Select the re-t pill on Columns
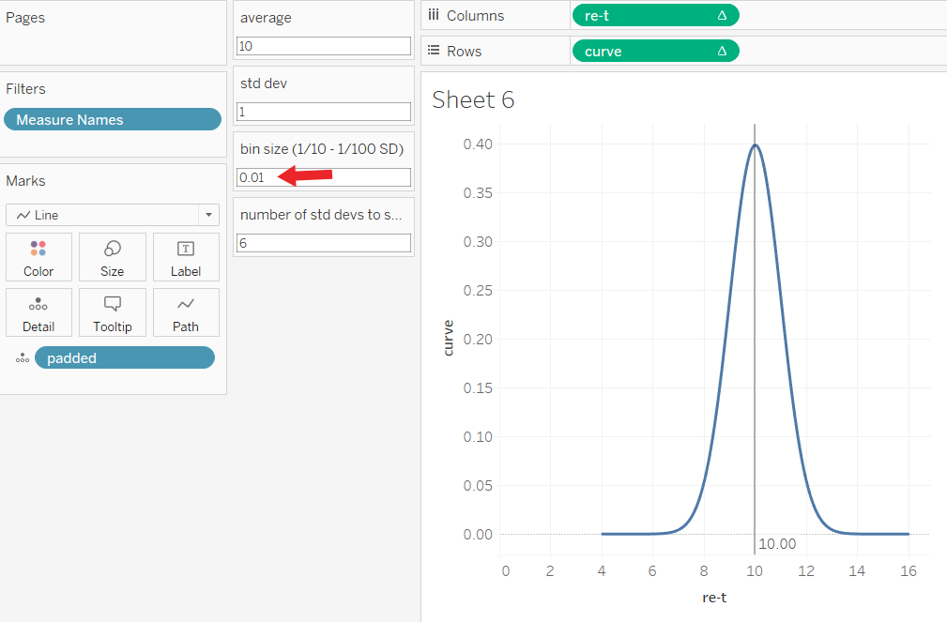This screenshot has width=947, height=622. click(655, 16)
